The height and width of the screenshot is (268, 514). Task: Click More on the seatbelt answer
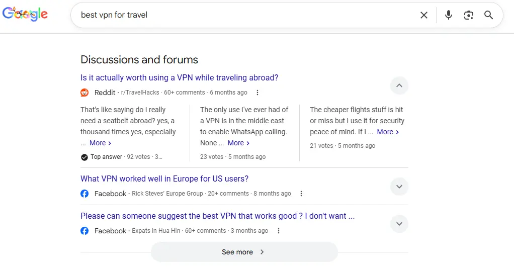(x=100, y=143)
